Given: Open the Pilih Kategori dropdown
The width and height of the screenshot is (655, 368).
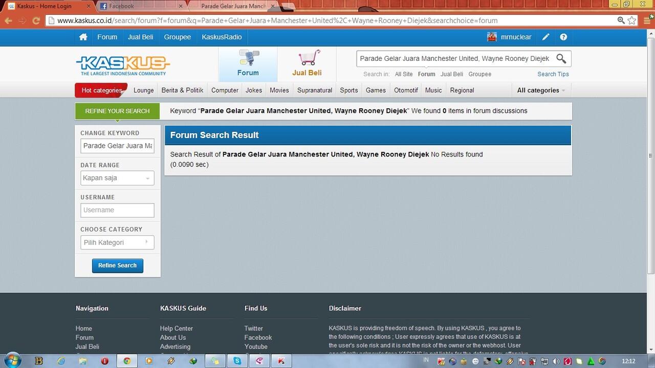Looking at the screenshot, I should [117, 242].
